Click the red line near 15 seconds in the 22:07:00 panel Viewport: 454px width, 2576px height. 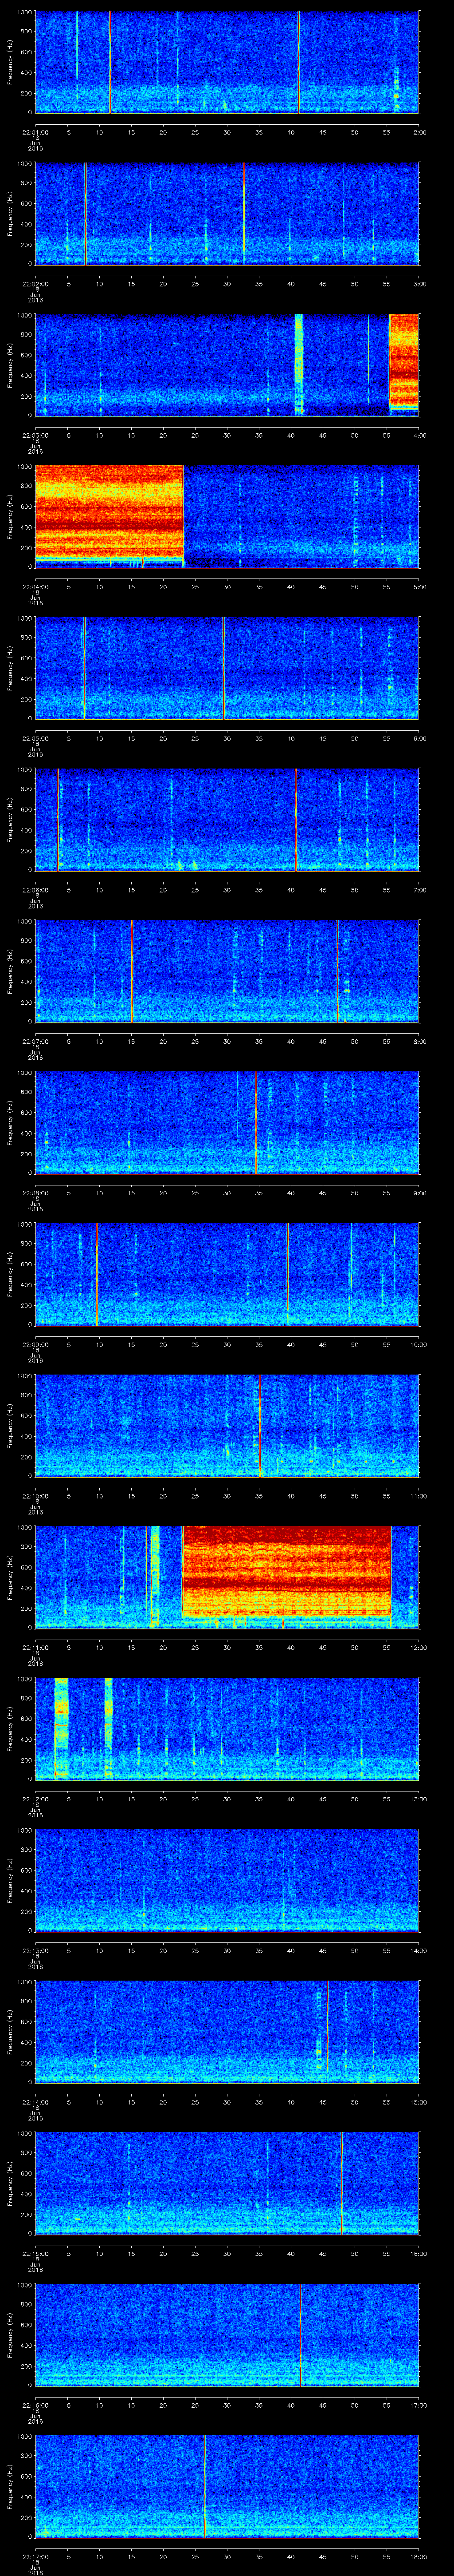[132, 970]
